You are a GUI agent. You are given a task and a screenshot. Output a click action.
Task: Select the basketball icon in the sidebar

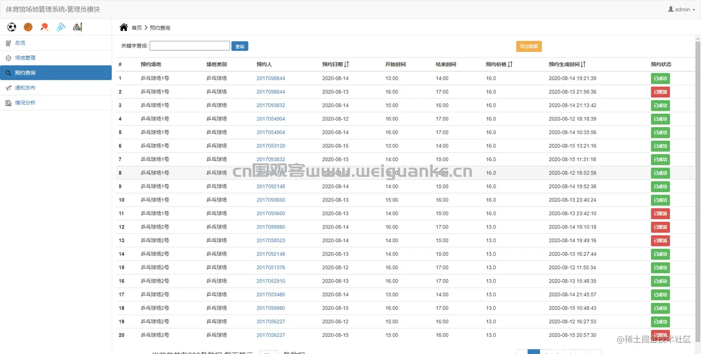click(28, 27)
